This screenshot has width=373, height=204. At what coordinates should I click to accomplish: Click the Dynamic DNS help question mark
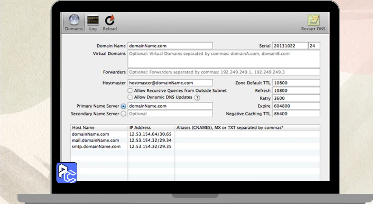[x=197, y=98]
